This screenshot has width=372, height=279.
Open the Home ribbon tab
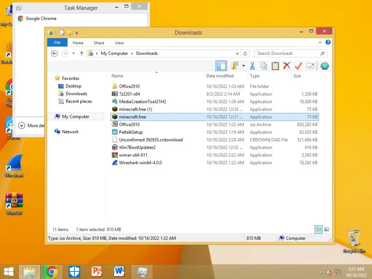[x=78, y=43]
